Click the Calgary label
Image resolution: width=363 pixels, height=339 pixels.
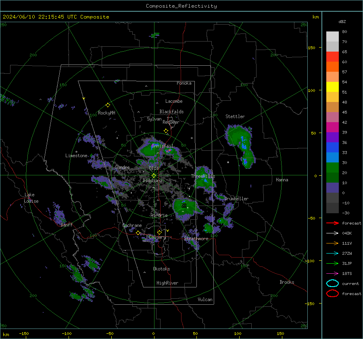(157, 237)
